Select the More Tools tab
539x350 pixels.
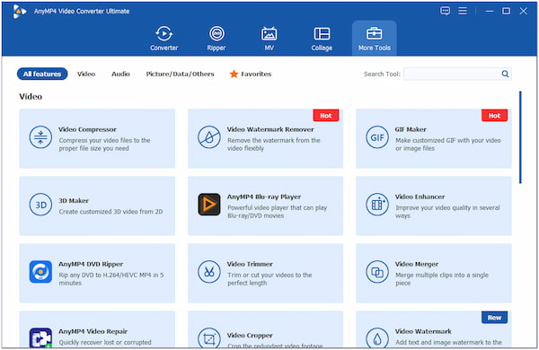[375, 38]
